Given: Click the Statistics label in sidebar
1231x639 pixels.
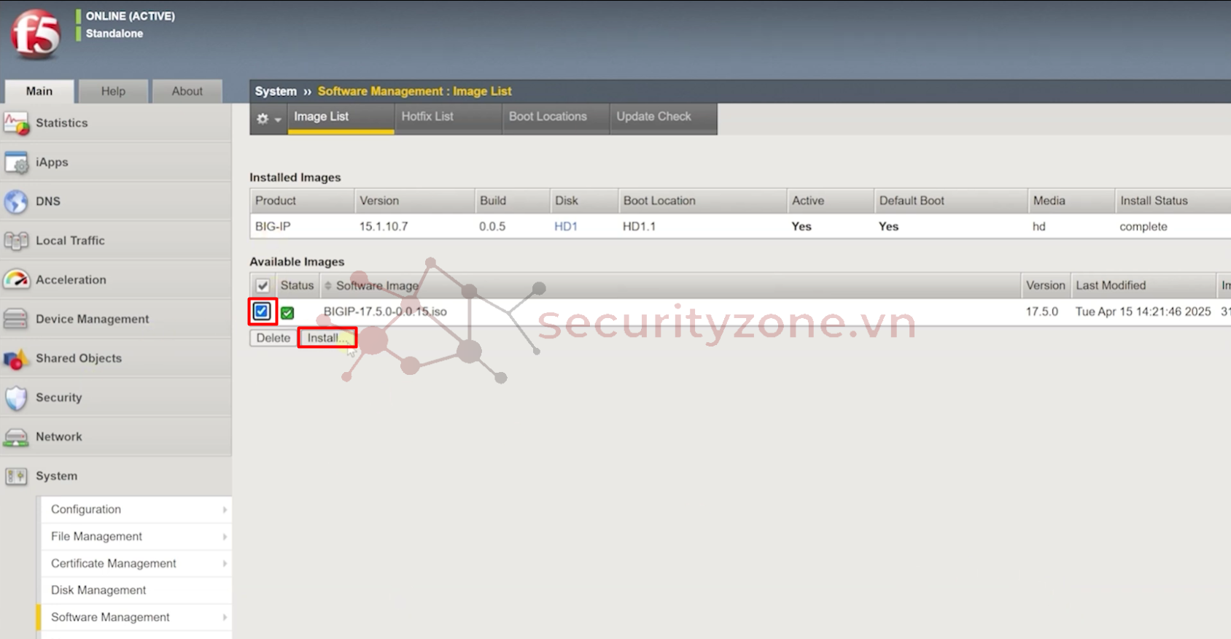Looking at the screenshot, I should click(62, 123).
